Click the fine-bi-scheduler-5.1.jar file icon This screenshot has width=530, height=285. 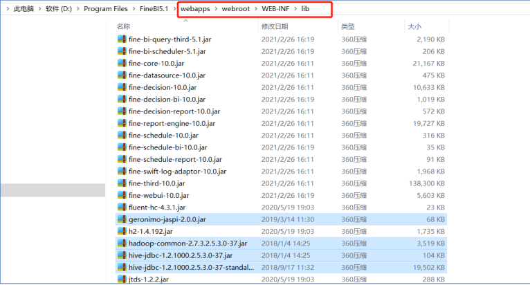coord(122,51)
